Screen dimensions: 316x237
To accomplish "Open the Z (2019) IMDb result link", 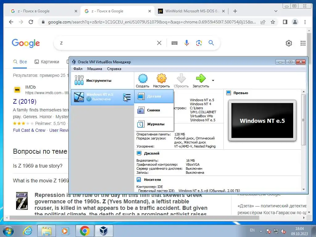I will 25,101.
